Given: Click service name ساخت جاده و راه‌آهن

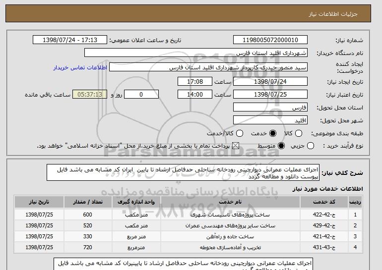Looking at the screenshot, I should (230, 236).
